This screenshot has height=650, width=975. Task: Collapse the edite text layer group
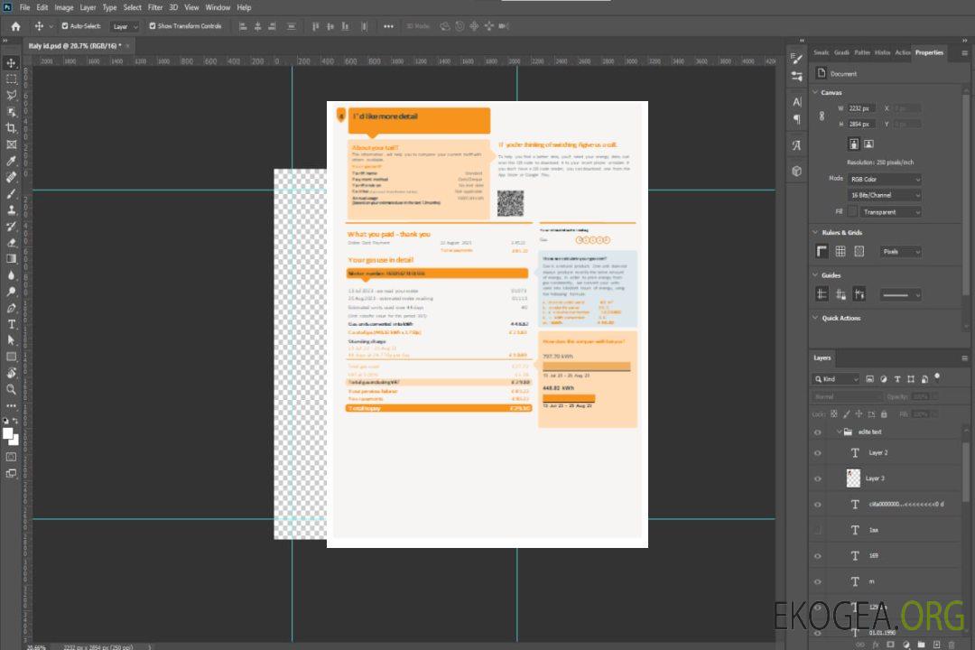tap(837, 432)
